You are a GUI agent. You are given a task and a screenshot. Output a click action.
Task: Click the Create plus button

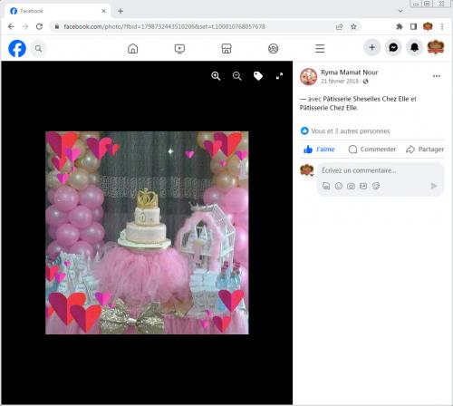(372, 47)
